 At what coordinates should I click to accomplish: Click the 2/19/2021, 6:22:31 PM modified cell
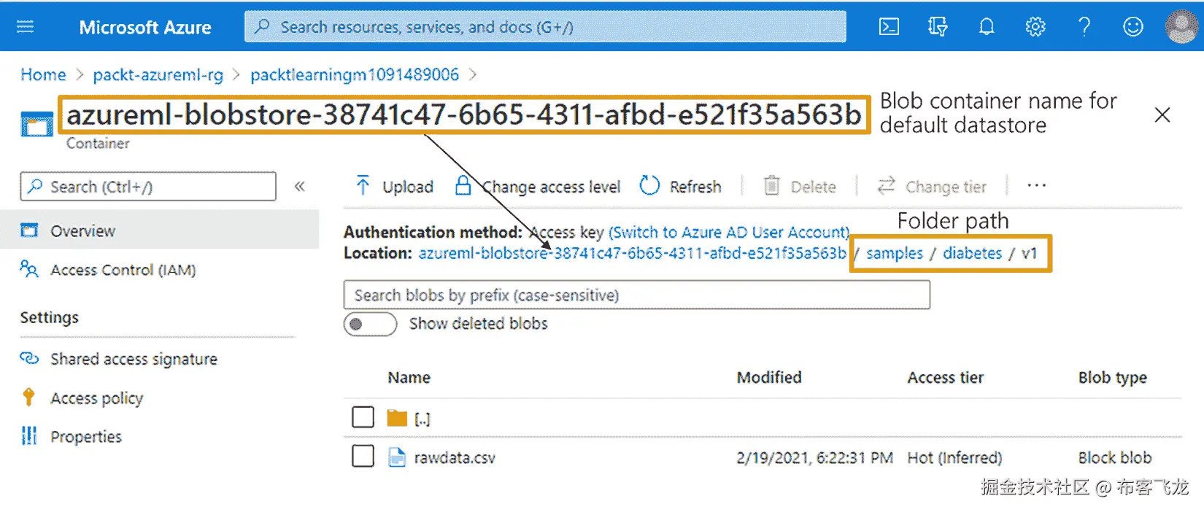(814, 458)
